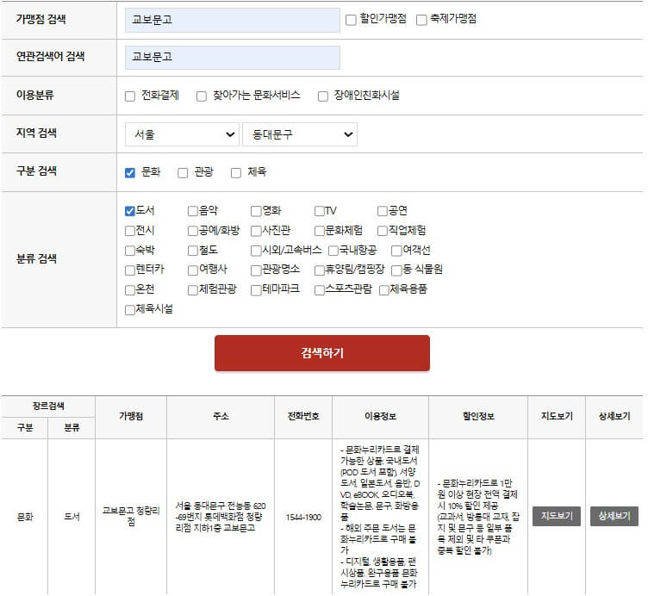Screen dimensions: 648x596
Task: Check the 체육 category checkbox
Action: pos(236,172)
